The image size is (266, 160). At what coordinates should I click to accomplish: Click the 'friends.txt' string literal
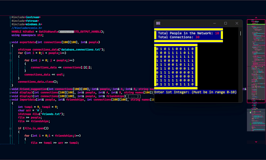52,114
